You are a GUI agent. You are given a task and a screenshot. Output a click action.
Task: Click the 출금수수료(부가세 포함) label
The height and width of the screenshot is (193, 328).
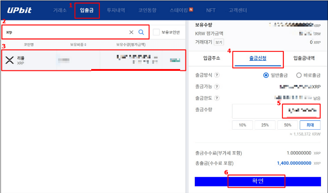(218, 153)
